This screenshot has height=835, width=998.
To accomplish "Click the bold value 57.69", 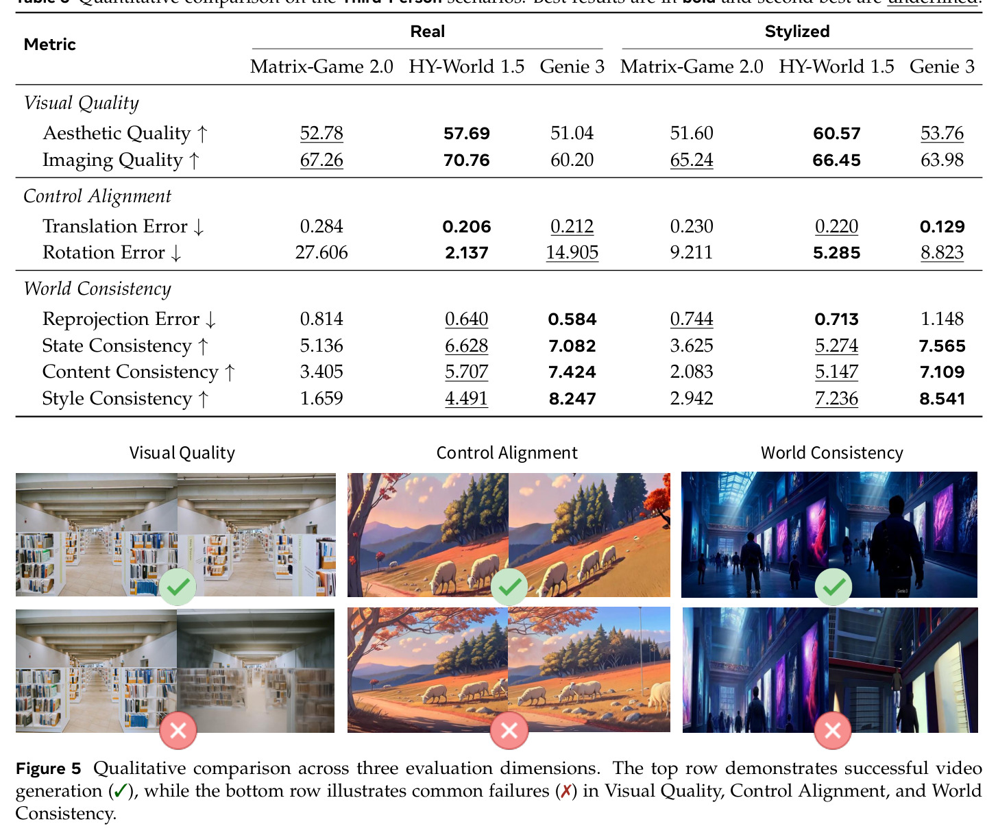I will click(467, 133).
